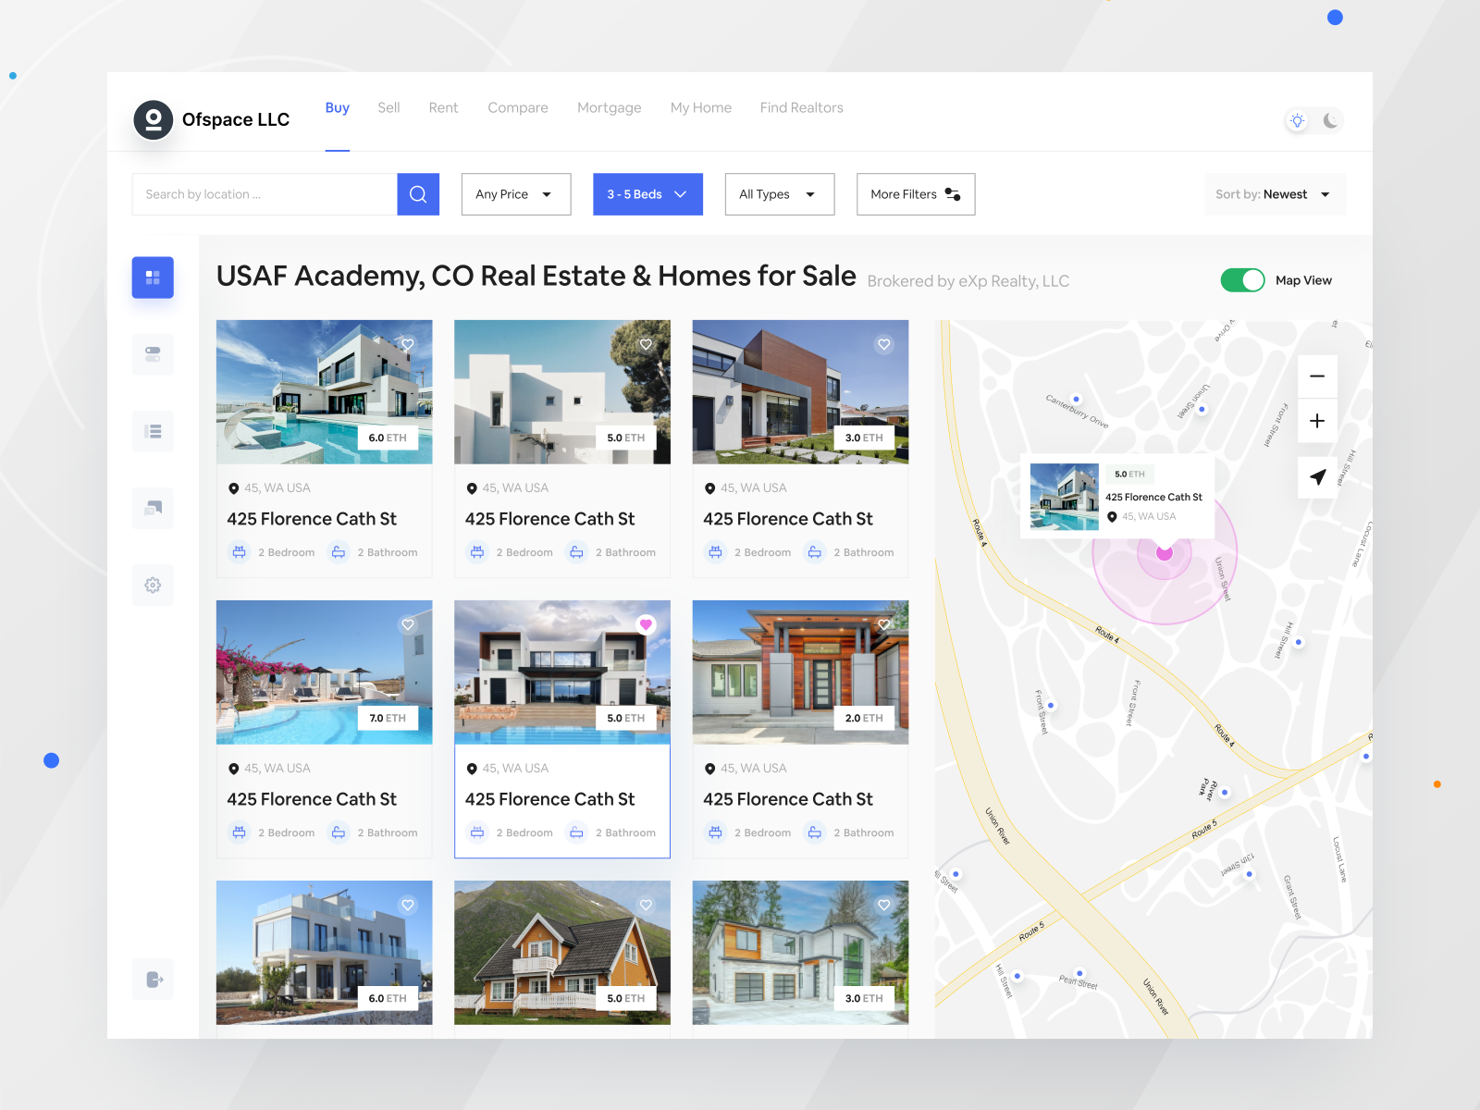Log out using the sidebar exit icon
This screenshot has height=1110, width=1480.
point(153,979)
